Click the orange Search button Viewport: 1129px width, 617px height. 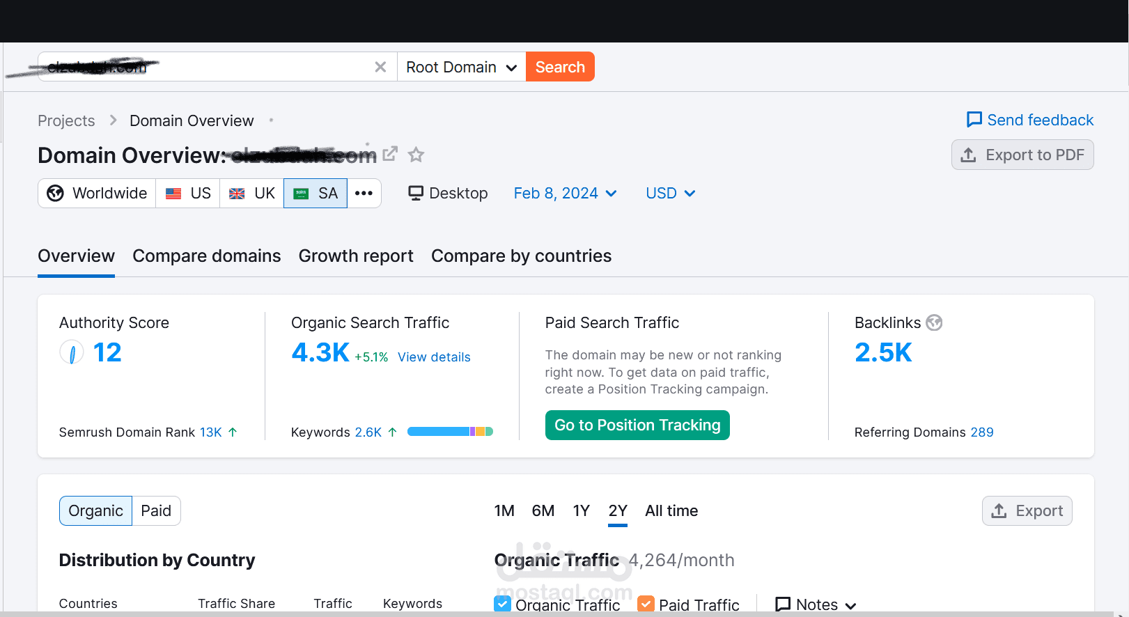pyautogui.click(x=560, y=67)
